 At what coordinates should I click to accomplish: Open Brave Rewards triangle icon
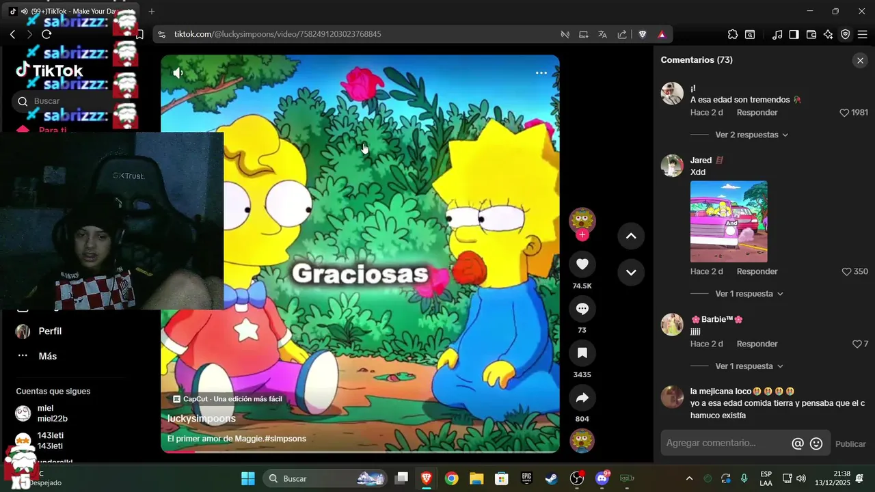click(662, 34)
